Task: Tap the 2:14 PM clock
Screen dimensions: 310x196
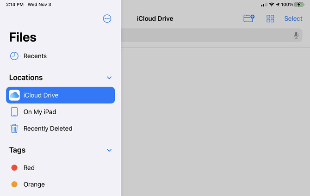Action: [15, 5]
